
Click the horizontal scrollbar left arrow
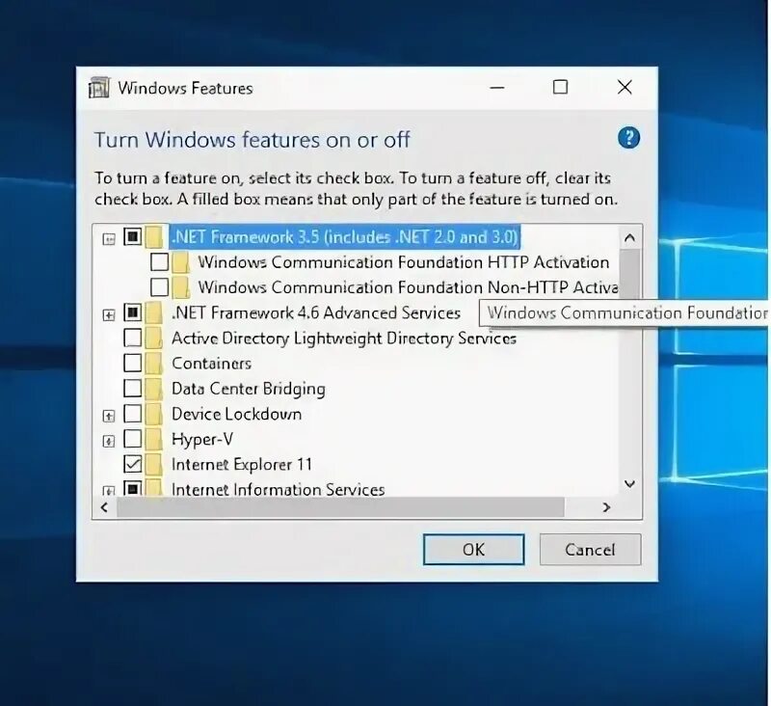coord(104,507)
